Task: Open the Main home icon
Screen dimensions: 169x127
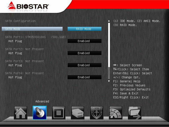Action: [x=21, y=113]
